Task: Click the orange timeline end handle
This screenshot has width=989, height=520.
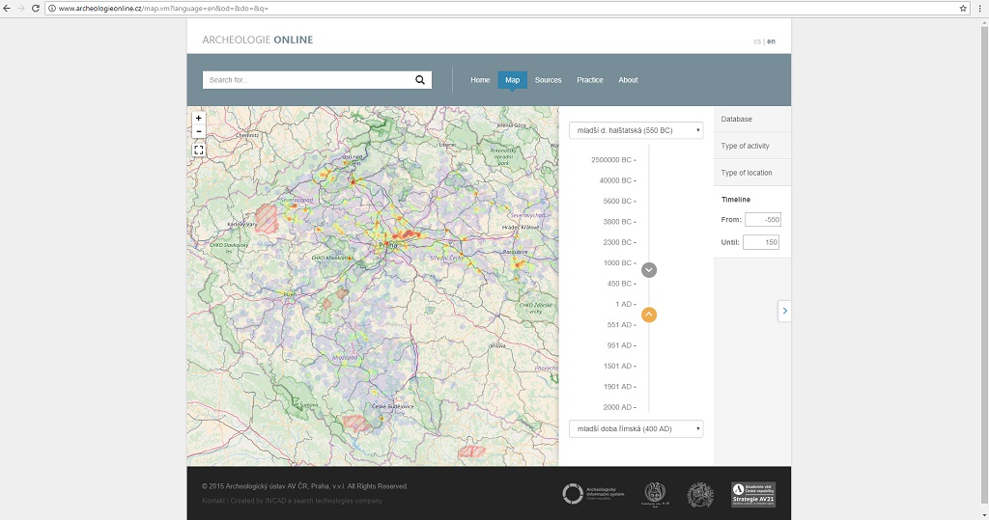Action: point(649,315)
